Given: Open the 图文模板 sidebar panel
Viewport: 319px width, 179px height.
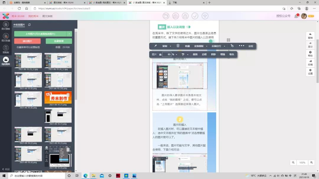Looking at the screenshot, I should pos(6,26).
